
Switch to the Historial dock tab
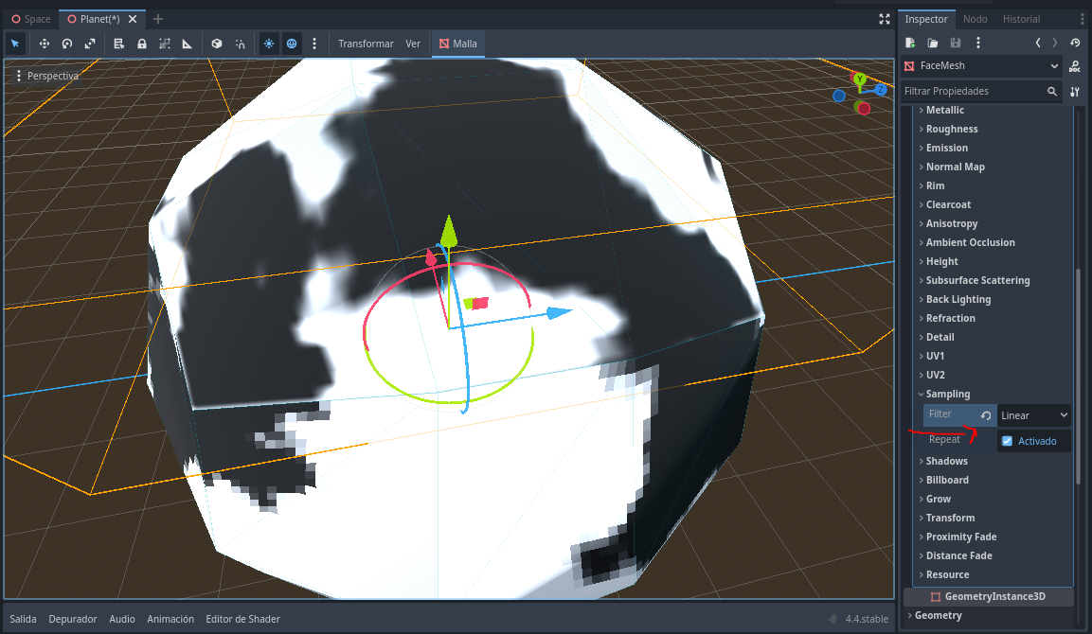click(x=1021, y=19)
